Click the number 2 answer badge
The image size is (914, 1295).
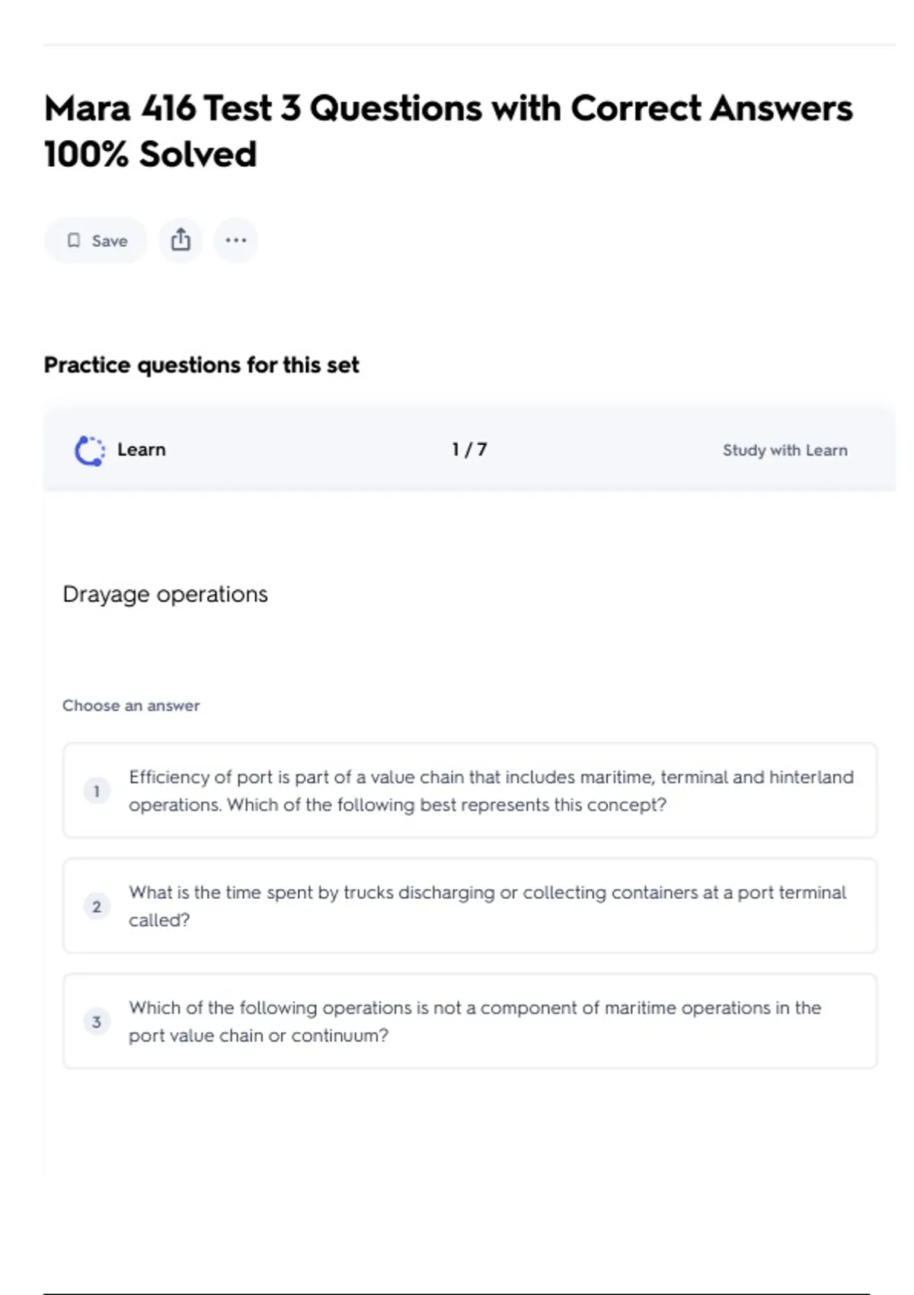[97, 906]
